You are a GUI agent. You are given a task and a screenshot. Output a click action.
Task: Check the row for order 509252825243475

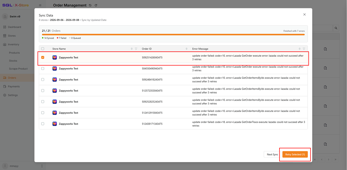coord(43,102)
